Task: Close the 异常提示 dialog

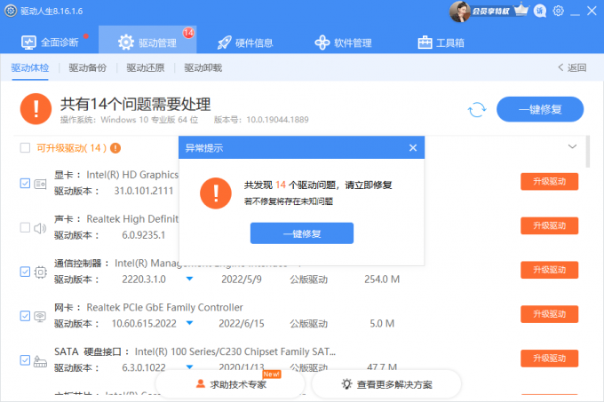Action: (412, 148)
